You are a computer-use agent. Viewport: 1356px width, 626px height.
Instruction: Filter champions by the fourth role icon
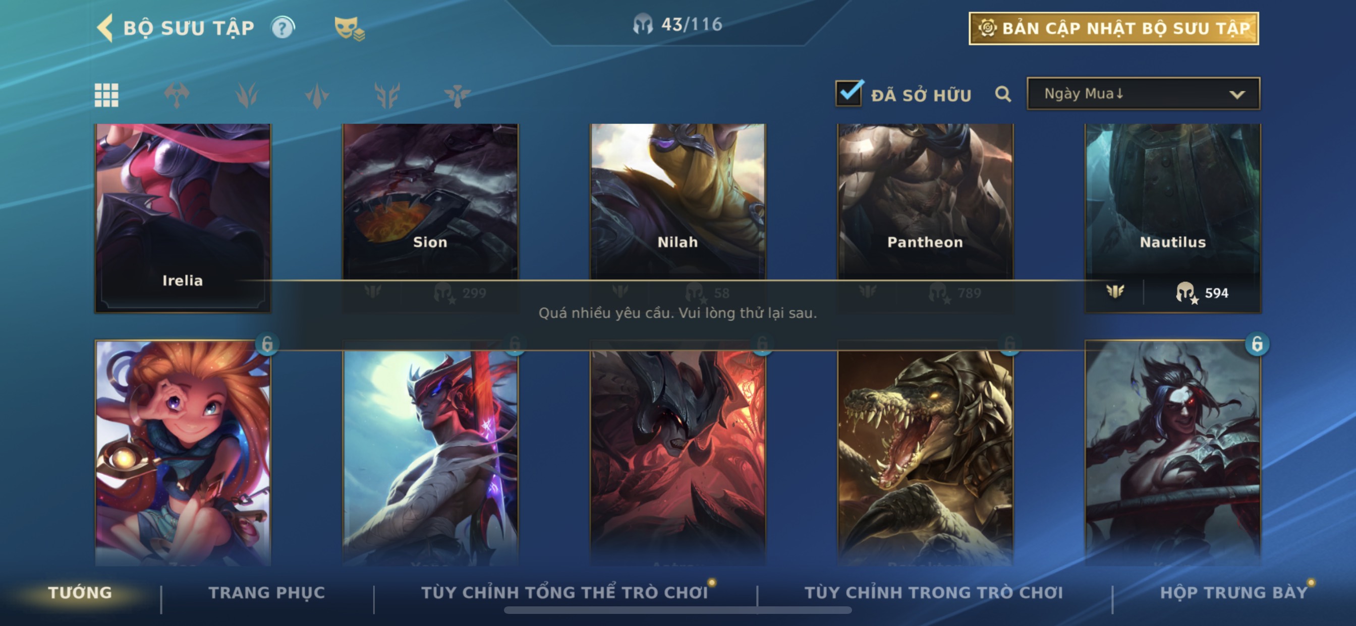(x=317, y=95)
